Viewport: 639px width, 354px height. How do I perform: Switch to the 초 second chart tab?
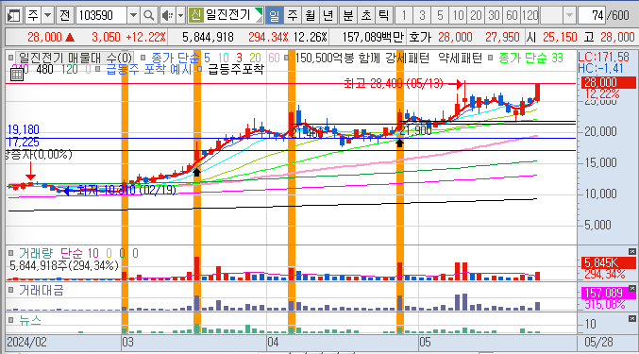click(x=366, y=15)
